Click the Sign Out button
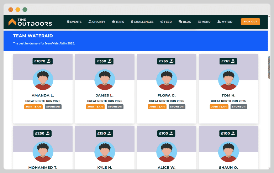Image resolution: width=274 pixels, height=173 pixels. click(x=250, y=21)
